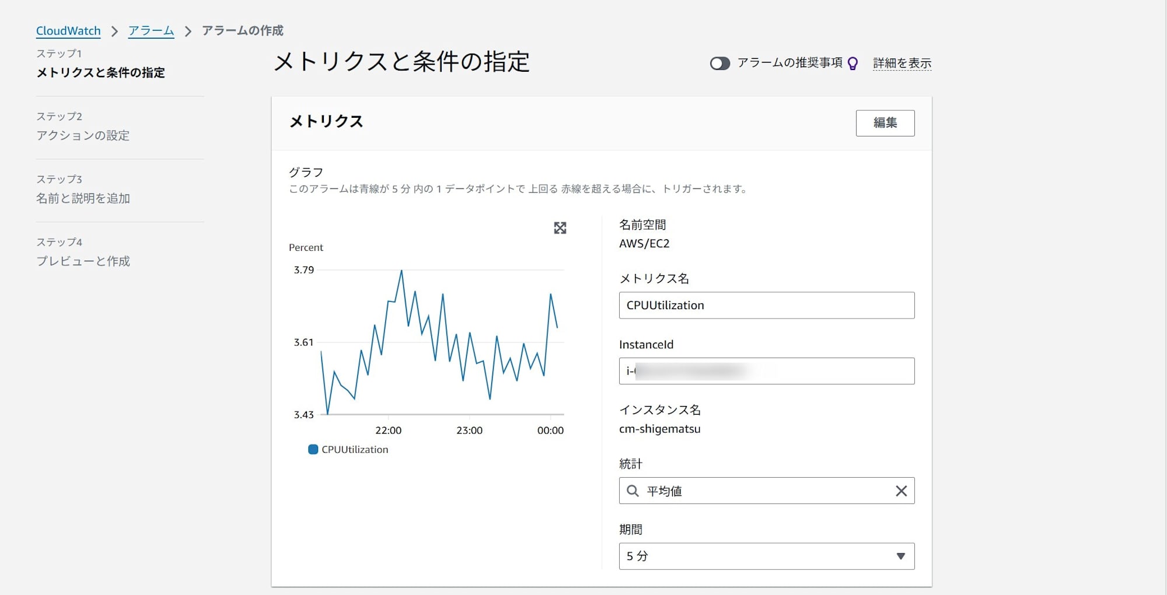This screenshot has height=595, width=1167.
Task: Click the メトリクス panel title
Action: tap(326, 121)
